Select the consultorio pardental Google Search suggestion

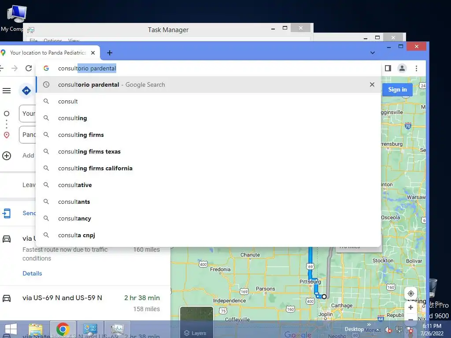pos(208,84)
